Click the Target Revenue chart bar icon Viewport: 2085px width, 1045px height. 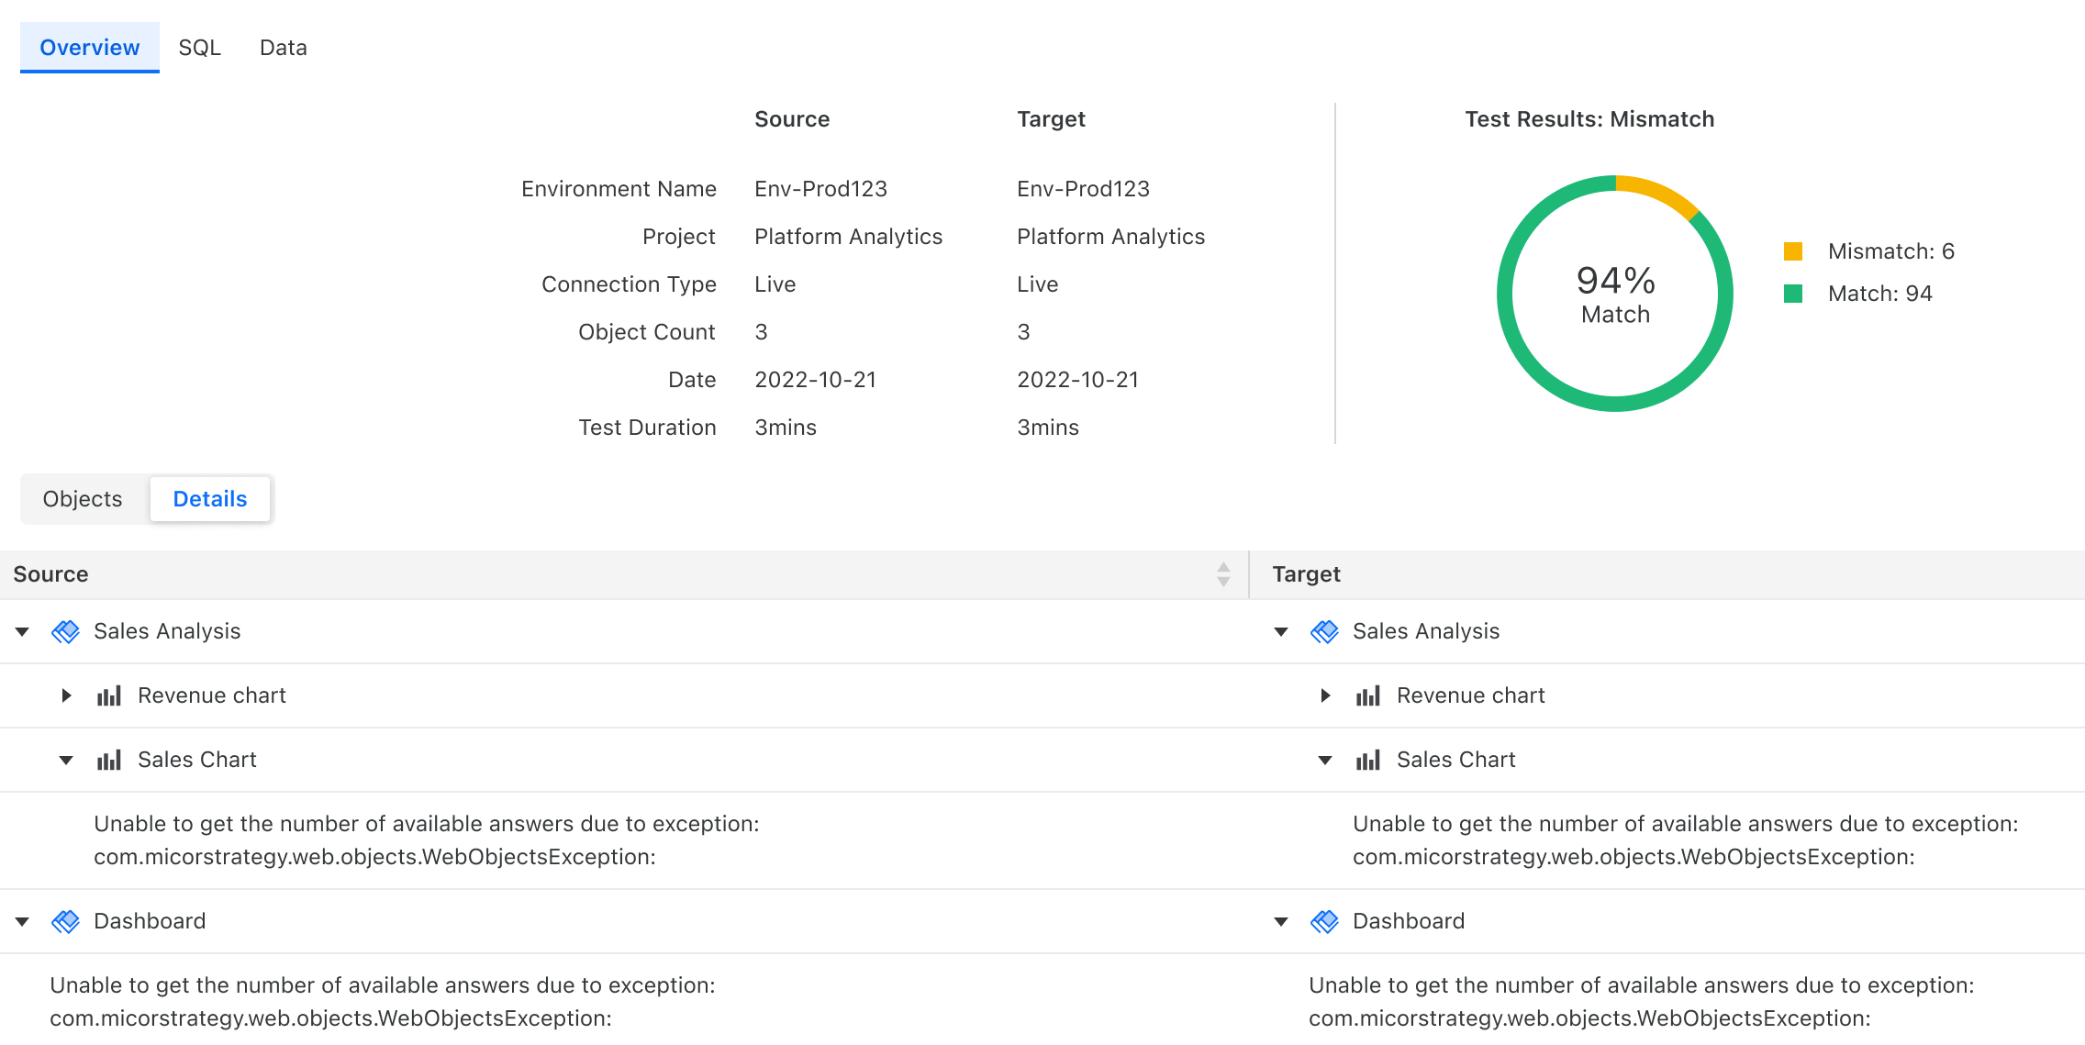click(1368, 695)
